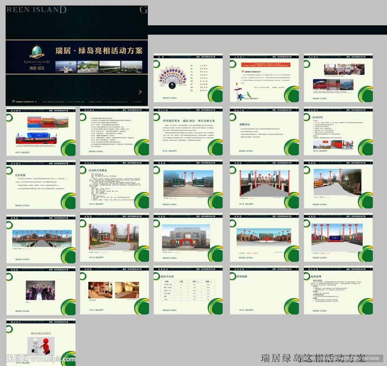The height and width of the screenshot is (366, 387).
Task: Click the text 期待与贵公司合作
Action: [x=41, y=334]
